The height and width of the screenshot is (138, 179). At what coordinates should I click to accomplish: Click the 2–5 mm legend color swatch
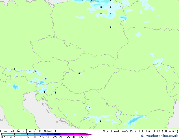click(x=24, y=134)
